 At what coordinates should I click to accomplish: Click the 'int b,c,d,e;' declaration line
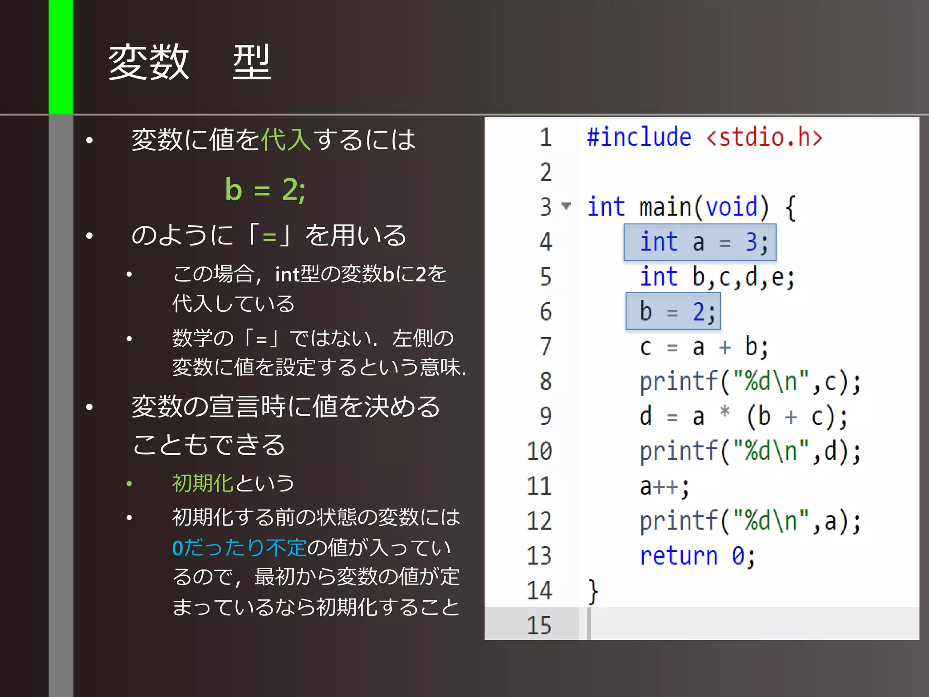[717, 277]
